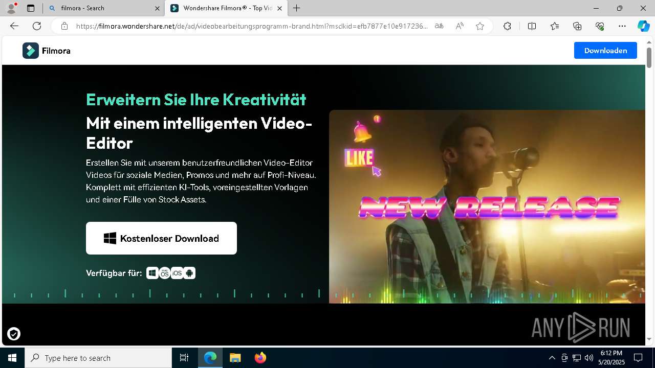The height and width of the screenshot is (368, 655).
Task: Open Collections panel
Action: click(x=577, y=26)
